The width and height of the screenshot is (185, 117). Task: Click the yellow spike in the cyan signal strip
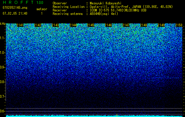pyautogui.click(x=117, y=115)
